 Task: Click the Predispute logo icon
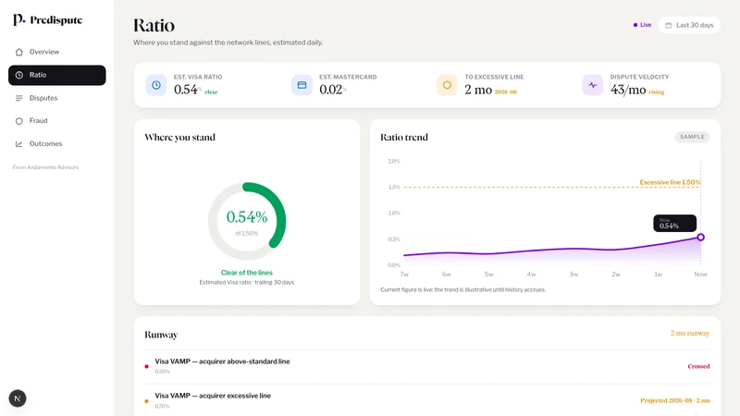point(18,19)
